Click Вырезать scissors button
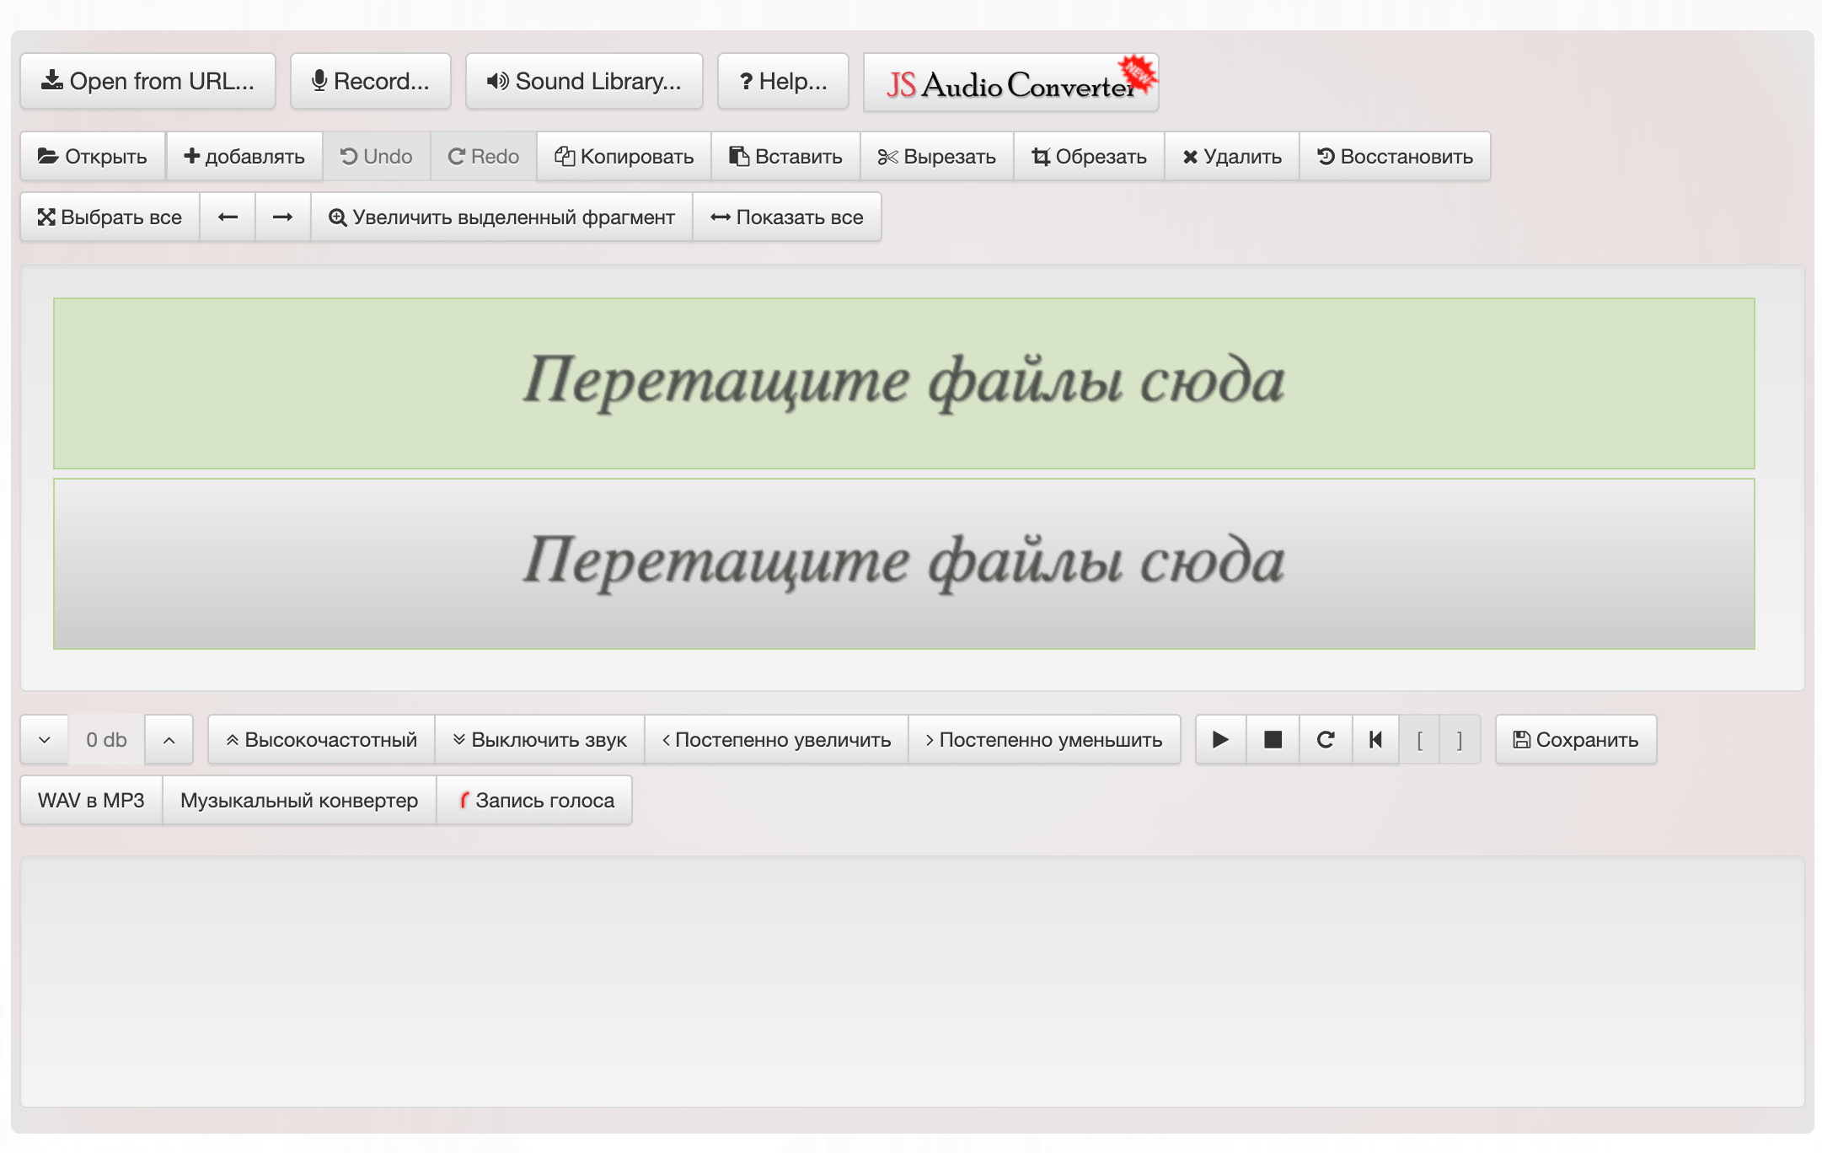The image size is (1822, 1153). [937, 157]
